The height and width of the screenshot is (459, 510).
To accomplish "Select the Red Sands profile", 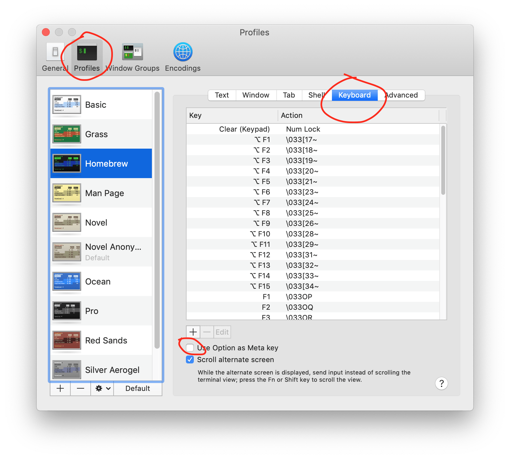I will click(106, 340).
